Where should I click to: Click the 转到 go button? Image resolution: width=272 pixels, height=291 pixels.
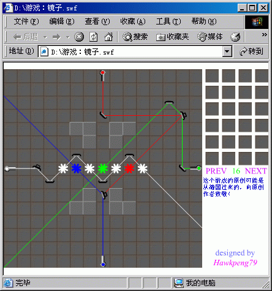[x=251, y=51]
